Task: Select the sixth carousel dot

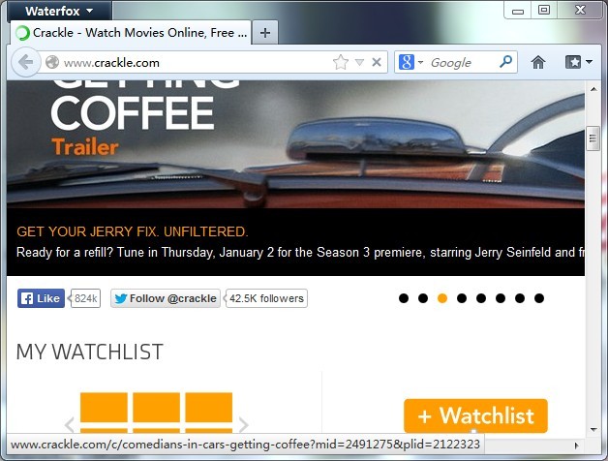Action: pos(501,298)
